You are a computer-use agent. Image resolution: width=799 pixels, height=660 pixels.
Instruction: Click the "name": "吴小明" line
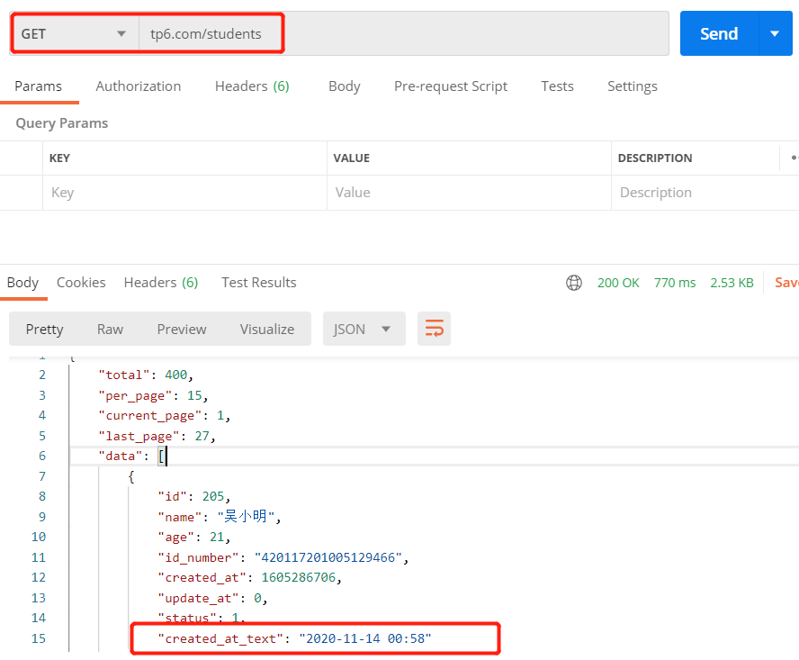[220, 517]
